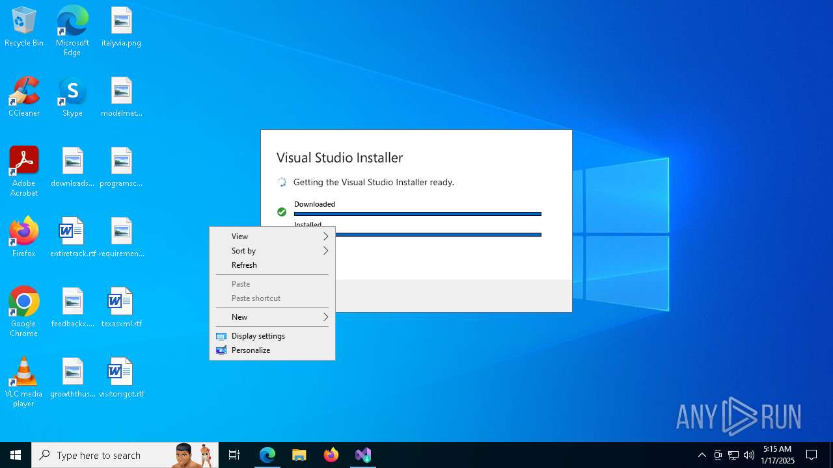Open Skype desktop shortcut
Screen dimensions: 833x468
tap(72, 97)
